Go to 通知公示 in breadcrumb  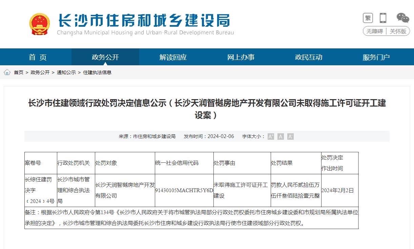(x=66, y=72)
